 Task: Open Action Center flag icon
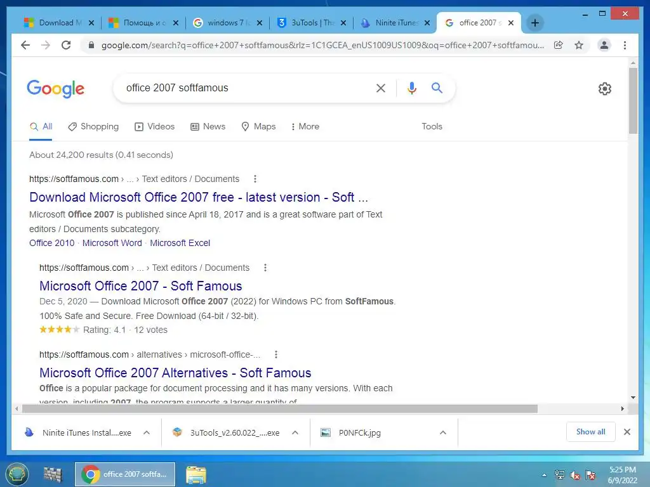(590, 475)
